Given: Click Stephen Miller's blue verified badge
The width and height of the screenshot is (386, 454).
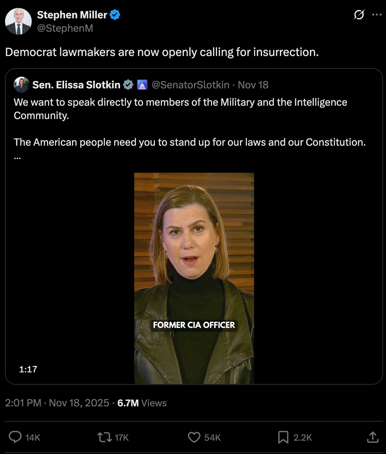Looking at the screenshot, I should [115, 15].
